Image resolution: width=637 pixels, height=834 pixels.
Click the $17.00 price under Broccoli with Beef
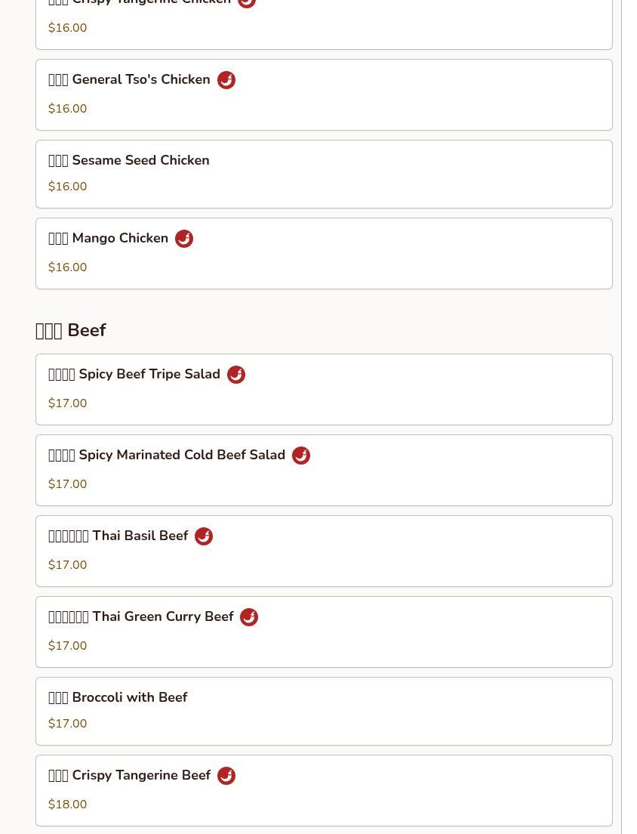pos(67,724)
